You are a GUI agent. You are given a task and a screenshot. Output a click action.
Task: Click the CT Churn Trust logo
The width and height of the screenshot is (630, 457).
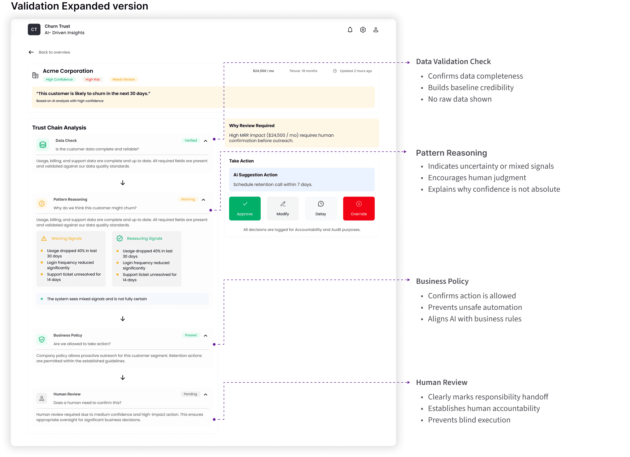[x=34, y=30]
